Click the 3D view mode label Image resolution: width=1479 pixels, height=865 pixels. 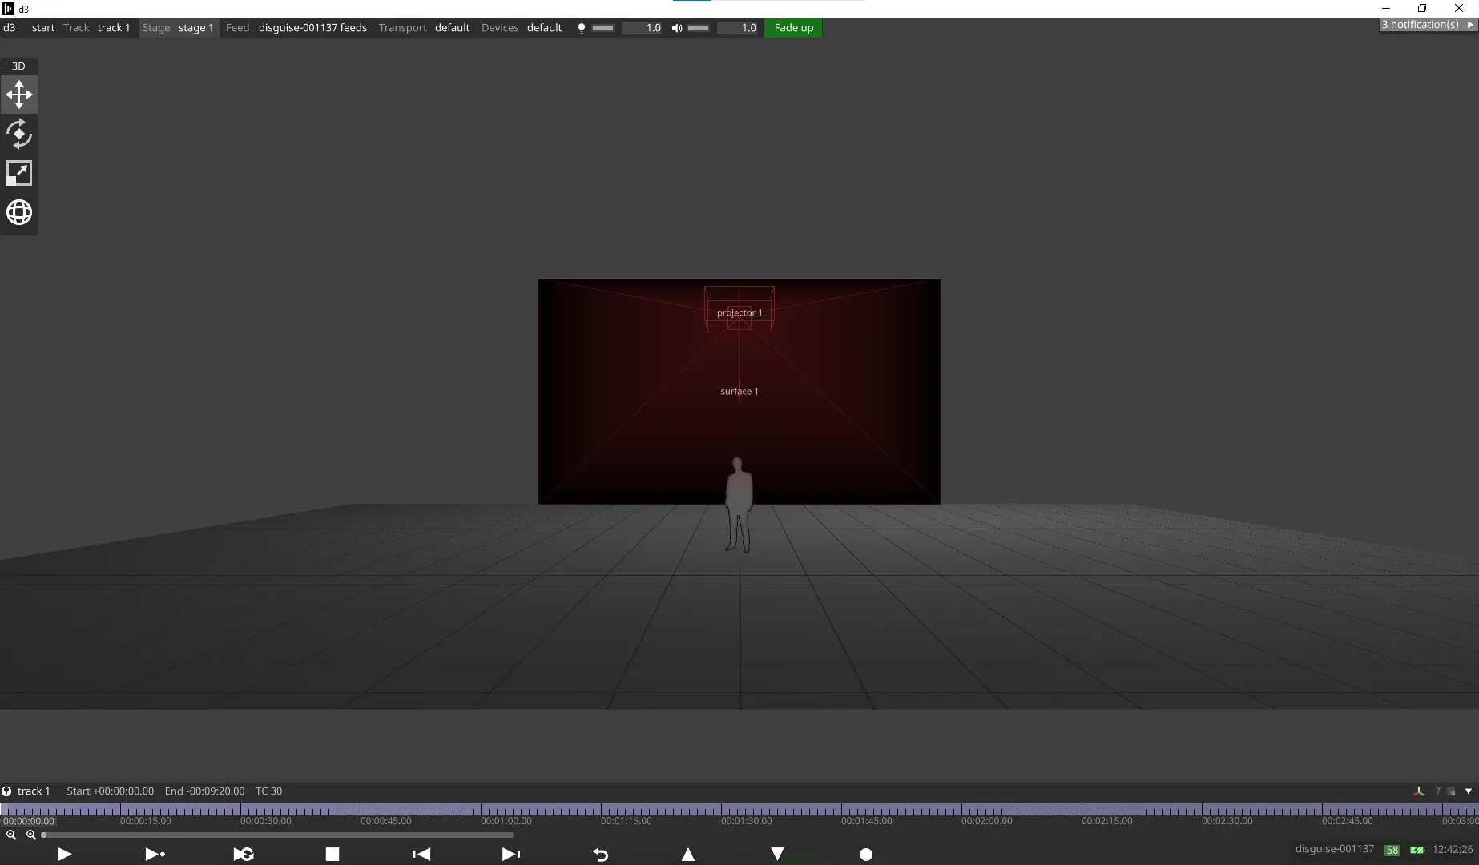pyautogui.click(x=18, y=66)
